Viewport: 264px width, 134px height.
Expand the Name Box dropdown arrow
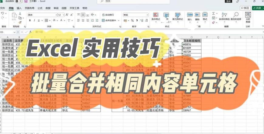[x=15, y=32]
